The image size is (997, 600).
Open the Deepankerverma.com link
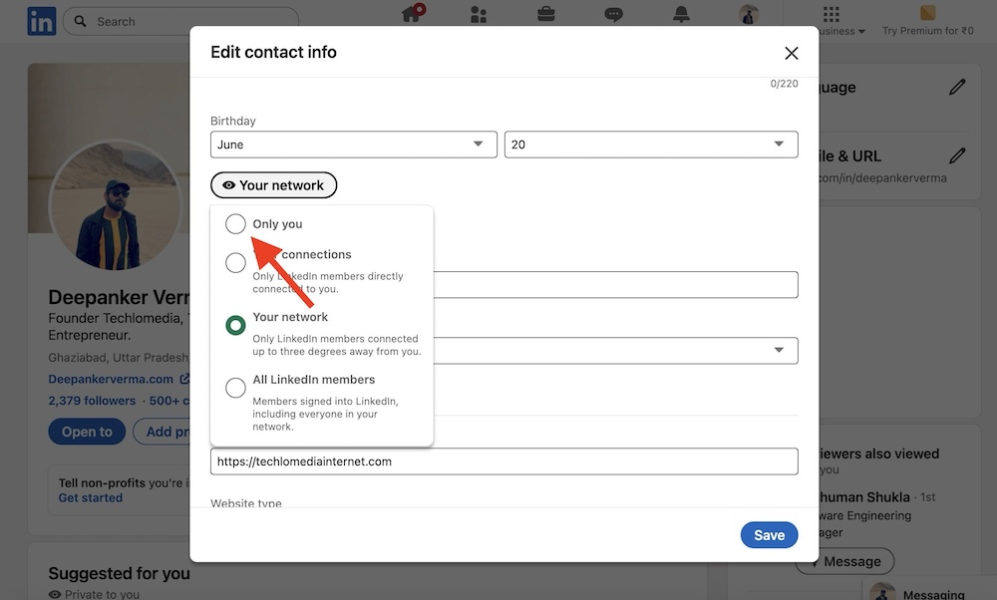pos(111,379)
